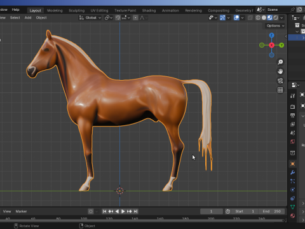This screenshot has height=229, width=305.
Task: Open the Render properties tab
Action: point(292,106)
